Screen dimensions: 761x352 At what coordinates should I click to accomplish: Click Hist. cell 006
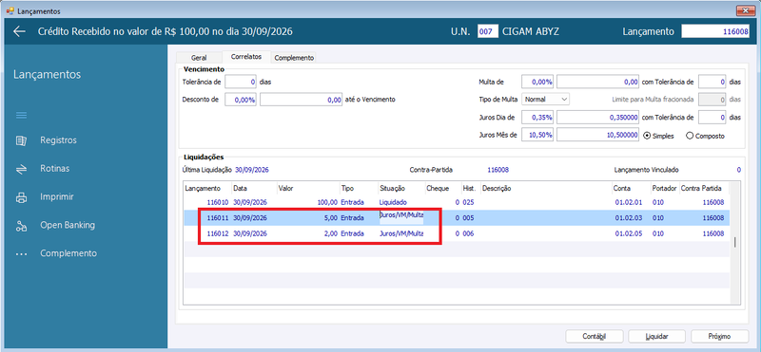pyautogui.click(x=468, y=233)
